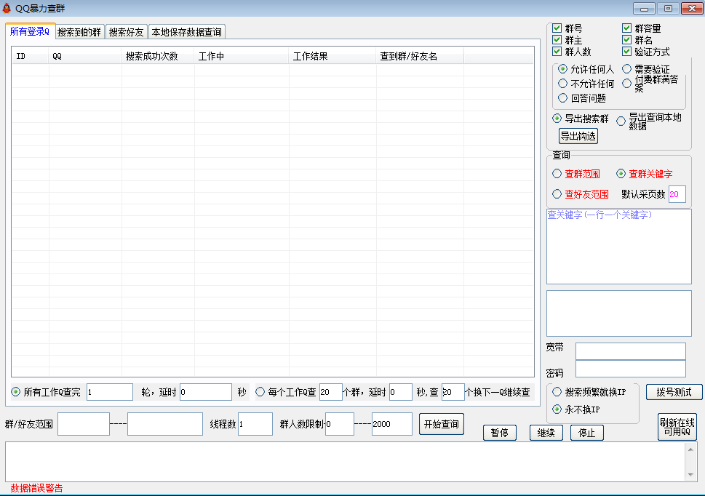Click the 群人数限制 minimum field
The width and height of the screenshot is (705, 496).
click(340, 424)
